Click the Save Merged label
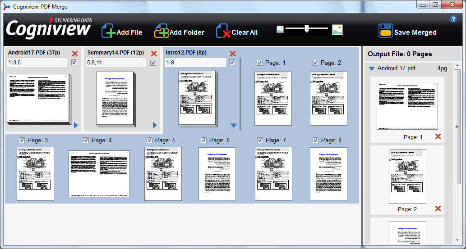The image size is (466, 249). pos(415,32)
